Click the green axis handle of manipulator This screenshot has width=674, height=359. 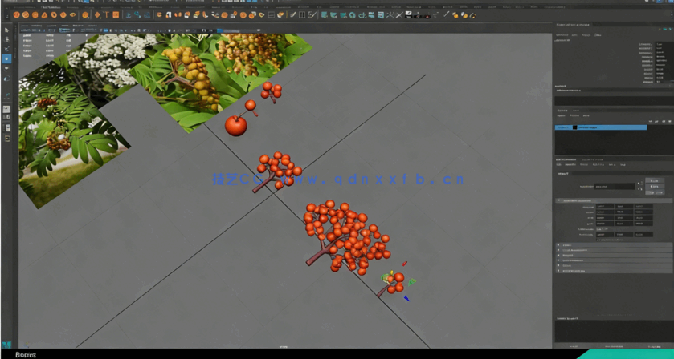point(412,282)
